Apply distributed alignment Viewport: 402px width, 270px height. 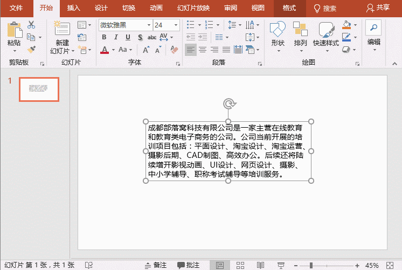tap(238, 50)
